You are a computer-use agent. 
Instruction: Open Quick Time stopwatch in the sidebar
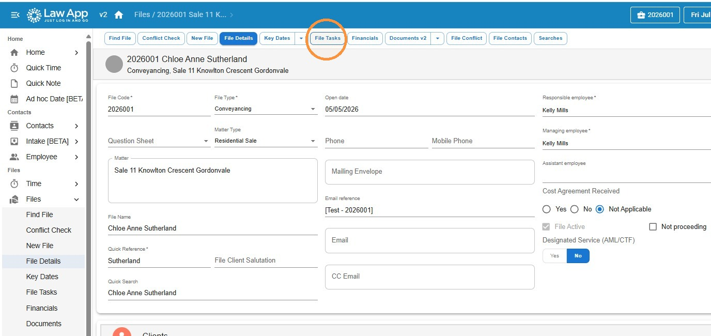tap(43, 68)
